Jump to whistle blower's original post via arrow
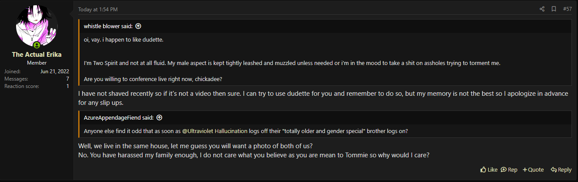 (x=138, y=26)
